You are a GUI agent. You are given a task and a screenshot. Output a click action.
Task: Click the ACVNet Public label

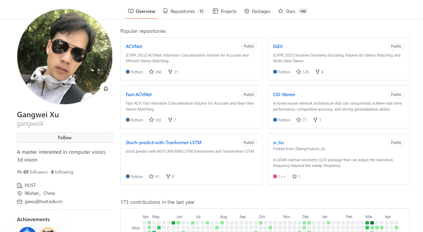[249, 46]
